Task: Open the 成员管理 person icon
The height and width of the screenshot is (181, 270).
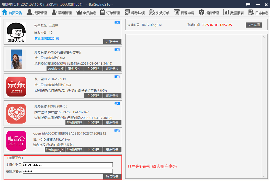Action: tap(29, 12)
